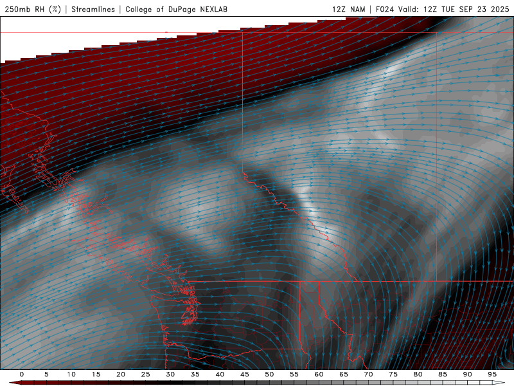Click the "12Z TUE SEP 23 2025" valid time
The image size is (514, 386).
click(466, 9)
